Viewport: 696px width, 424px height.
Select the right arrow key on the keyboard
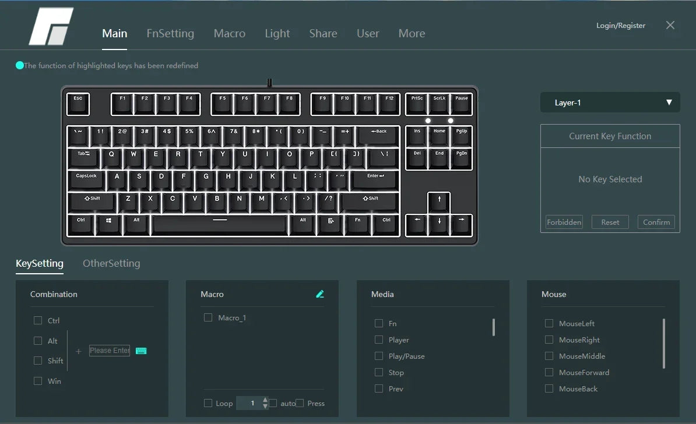click(462, 225)
